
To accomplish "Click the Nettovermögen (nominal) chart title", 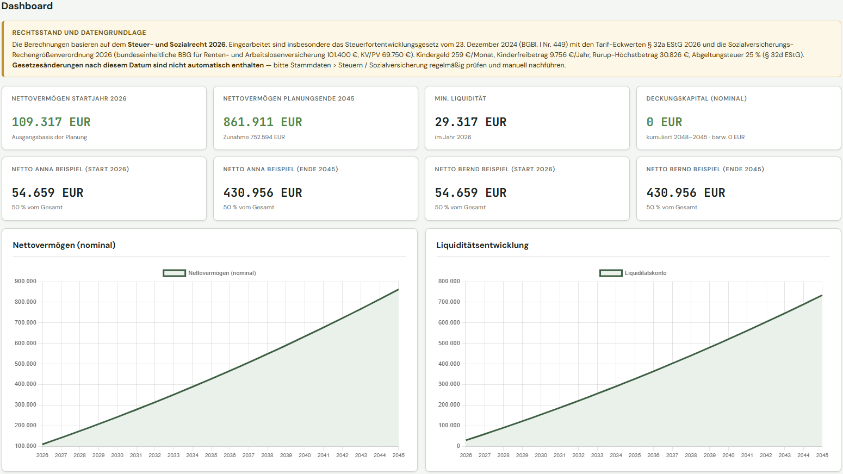I will tap(64, 245).
